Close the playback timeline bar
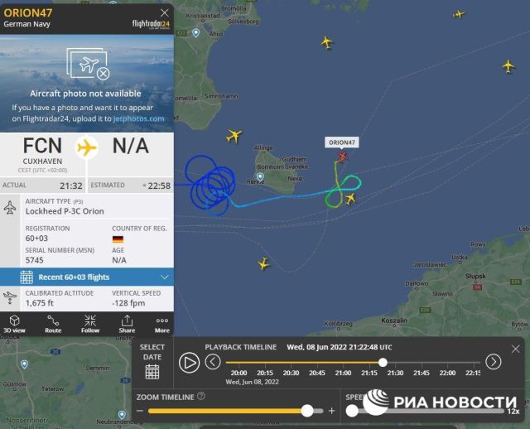 click(x=515, y=349)
